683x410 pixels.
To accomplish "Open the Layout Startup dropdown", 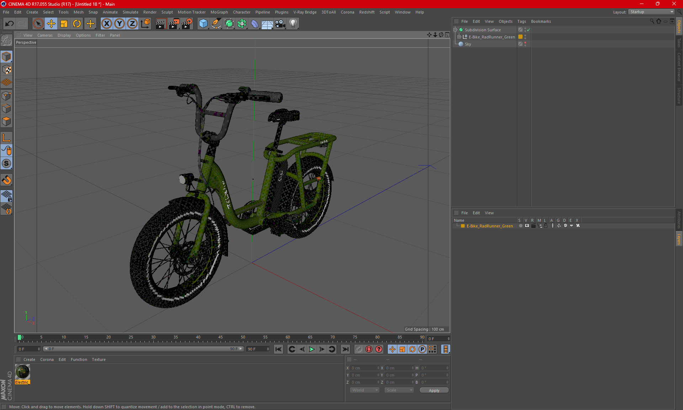I will (x=651, y=12).
